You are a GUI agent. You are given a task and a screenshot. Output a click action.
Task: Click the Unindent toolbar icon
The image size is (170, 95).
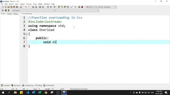click(51, 7)
